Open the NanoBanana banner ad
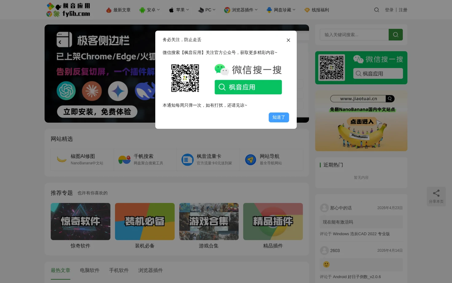Image resolution: width=452 pixels, height=283 pixels. click(361, 121)
